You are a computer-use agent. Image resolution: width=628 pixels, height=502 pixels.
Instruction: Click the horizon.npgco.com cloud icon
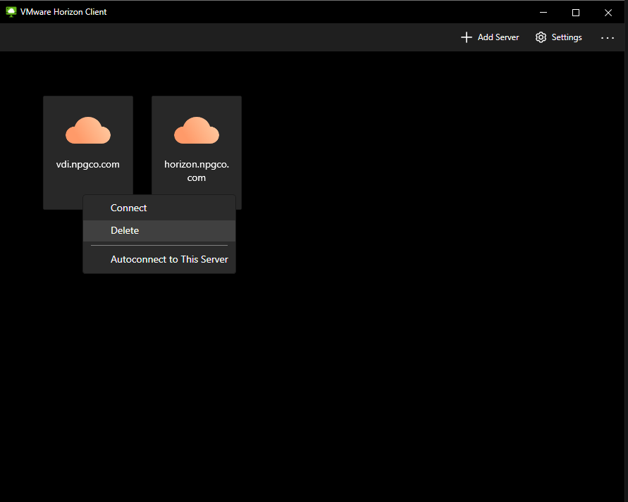[197, 130]
